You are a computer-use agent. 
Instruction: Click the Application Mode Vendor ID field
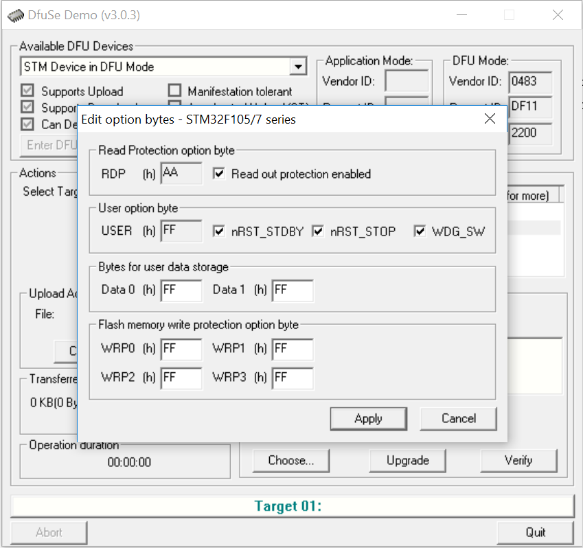[x=407, y=80]
